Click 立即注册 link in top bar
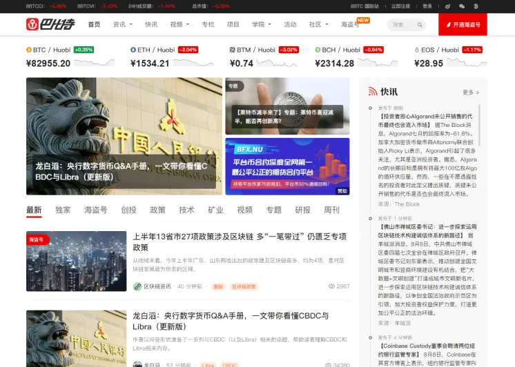The width and height of the screenshot is (515, 367). coord(400,6)
